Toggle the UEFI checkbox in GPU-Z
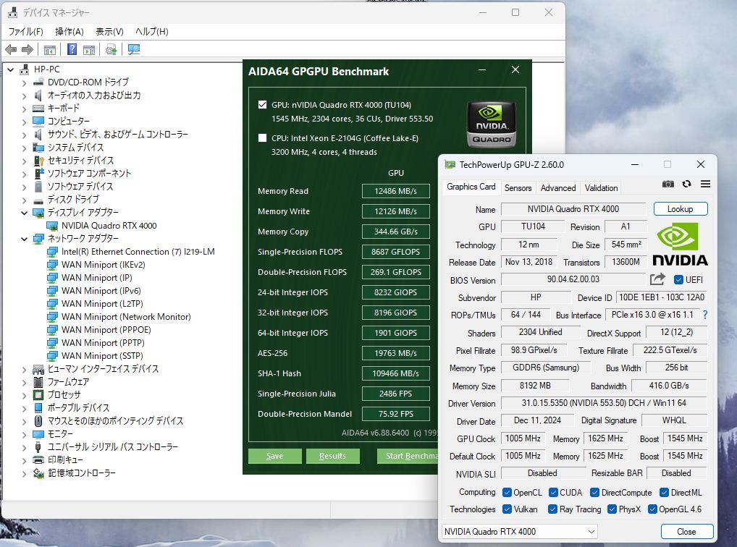Screen dimensions: 737x547 coord(678,279)
